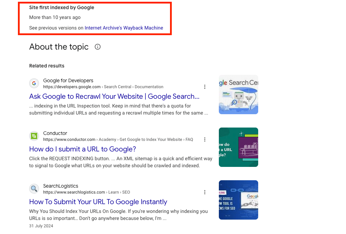Open three-dot options for the Conductor result
This screenshot has width=346, height=234.
tap(205, 139)
